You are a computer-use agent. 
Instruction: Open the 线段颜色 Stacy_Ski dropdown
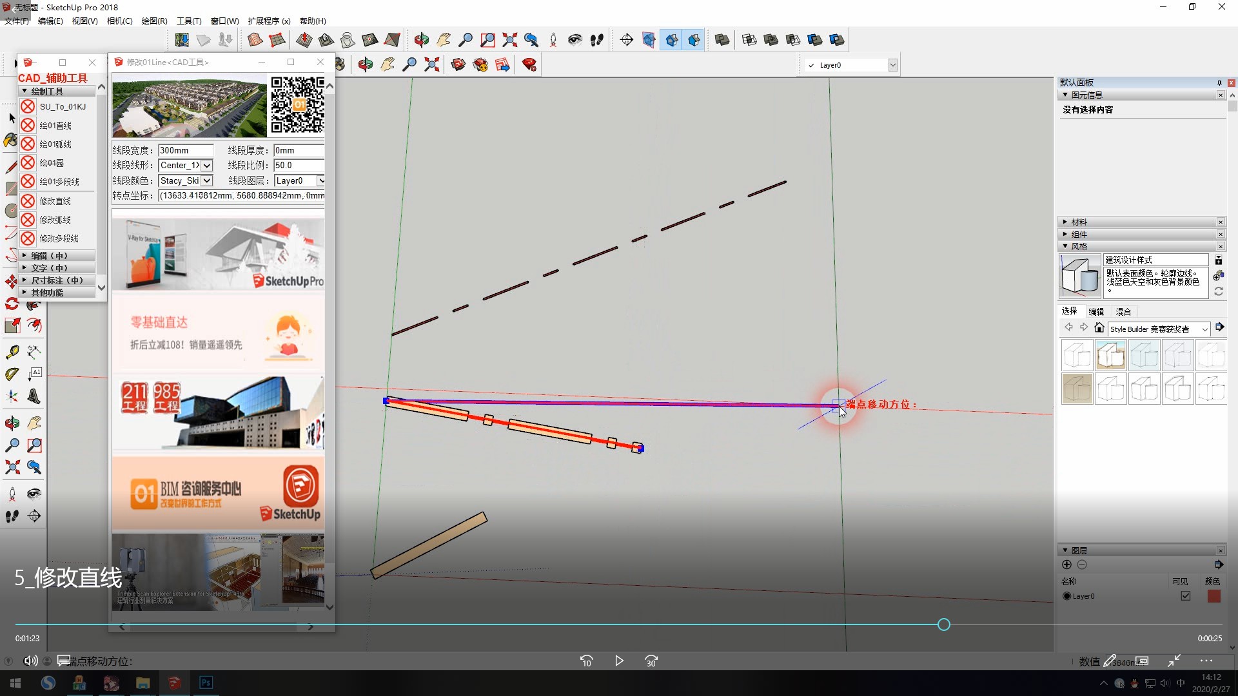tap(207, 181)
